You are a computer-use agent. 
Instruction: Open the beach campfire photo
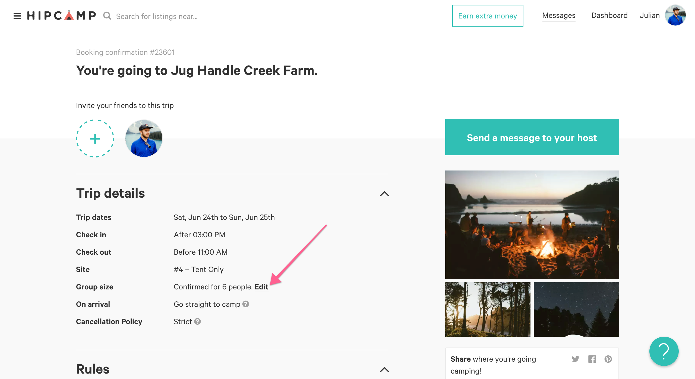[x=532, y=225]
